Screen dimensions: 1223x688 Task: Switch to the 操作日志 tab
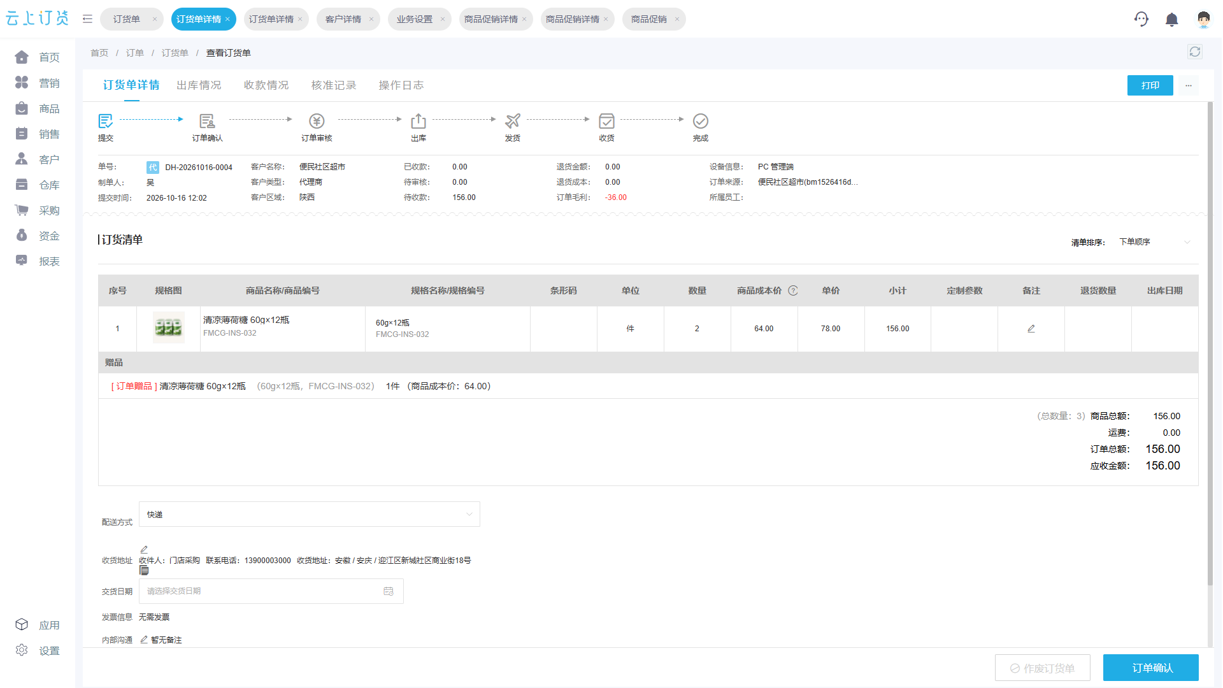(401, 85)
